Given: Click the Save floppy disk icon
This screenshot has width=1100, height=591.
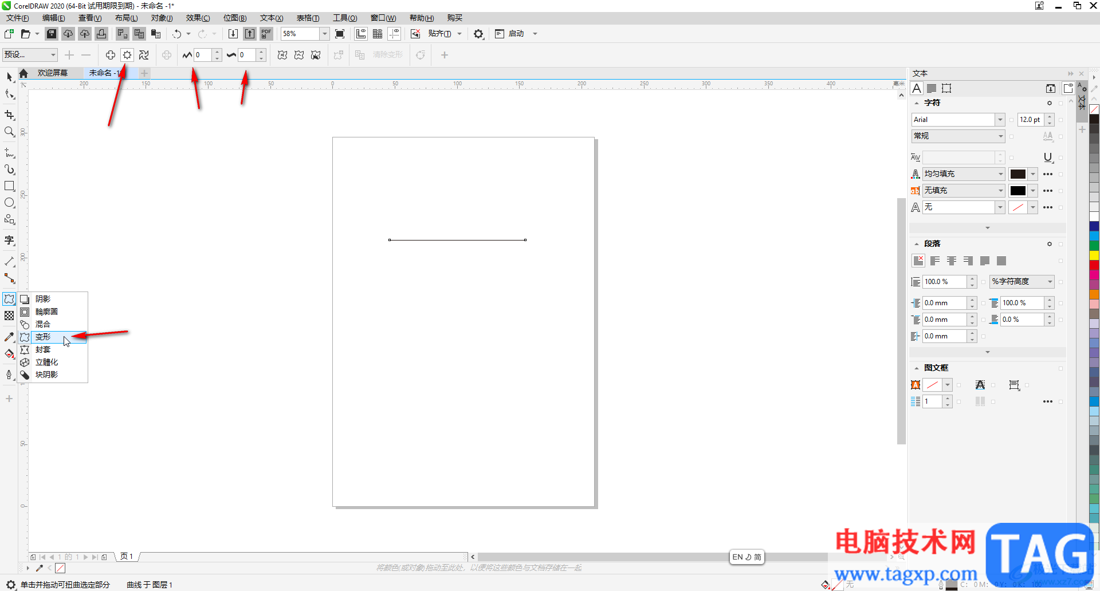Looking at the screenshot, I should pos(52,34).
